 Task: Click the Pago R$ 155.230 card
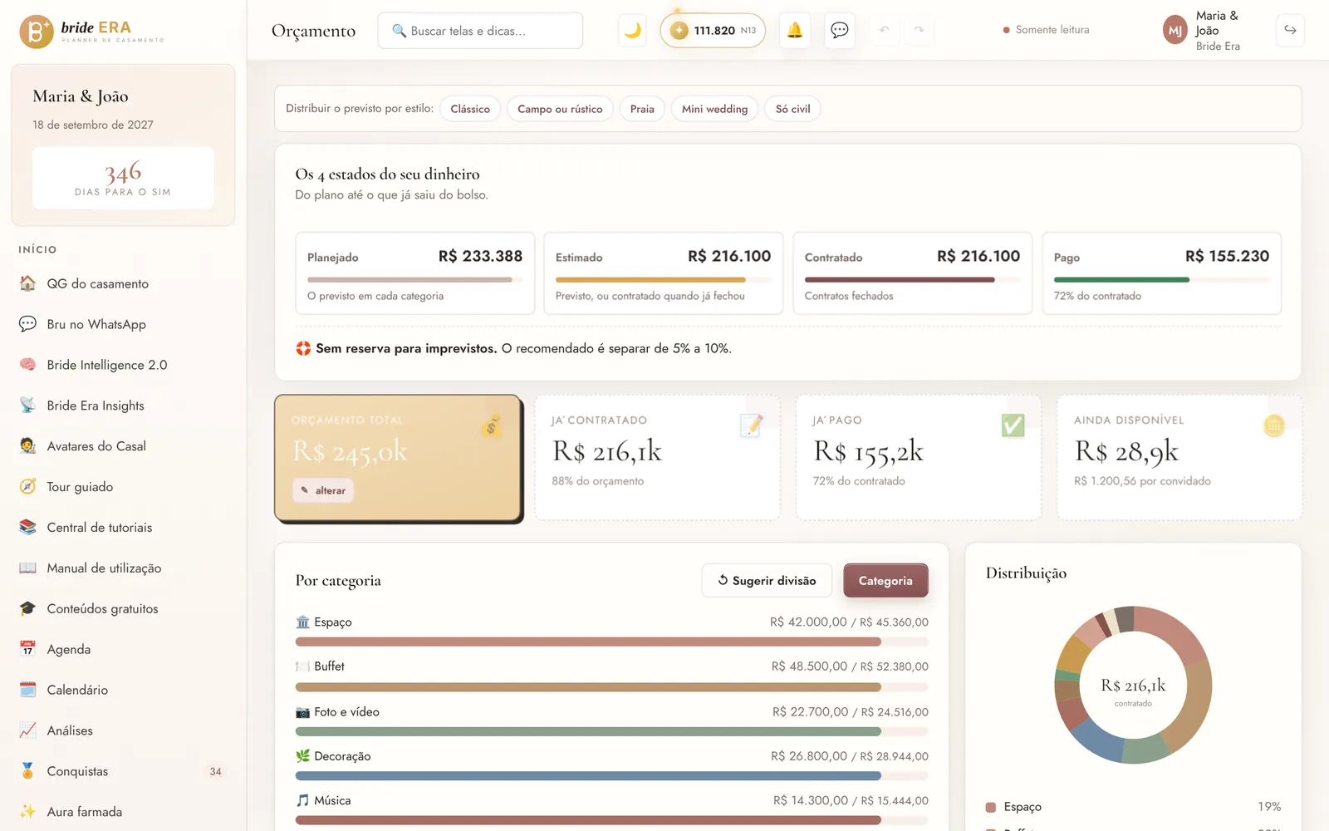1161,273
